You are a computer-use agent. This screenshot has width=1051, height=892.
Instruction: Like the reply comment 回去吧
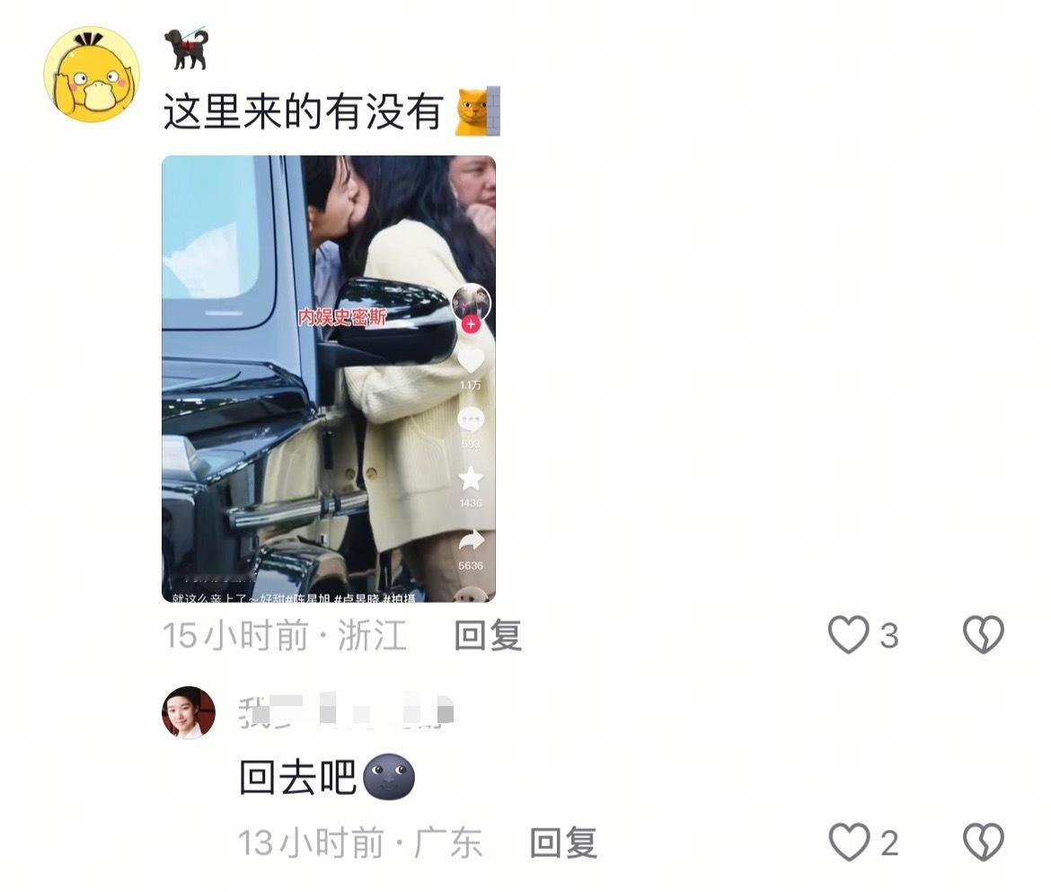(849, 842)
